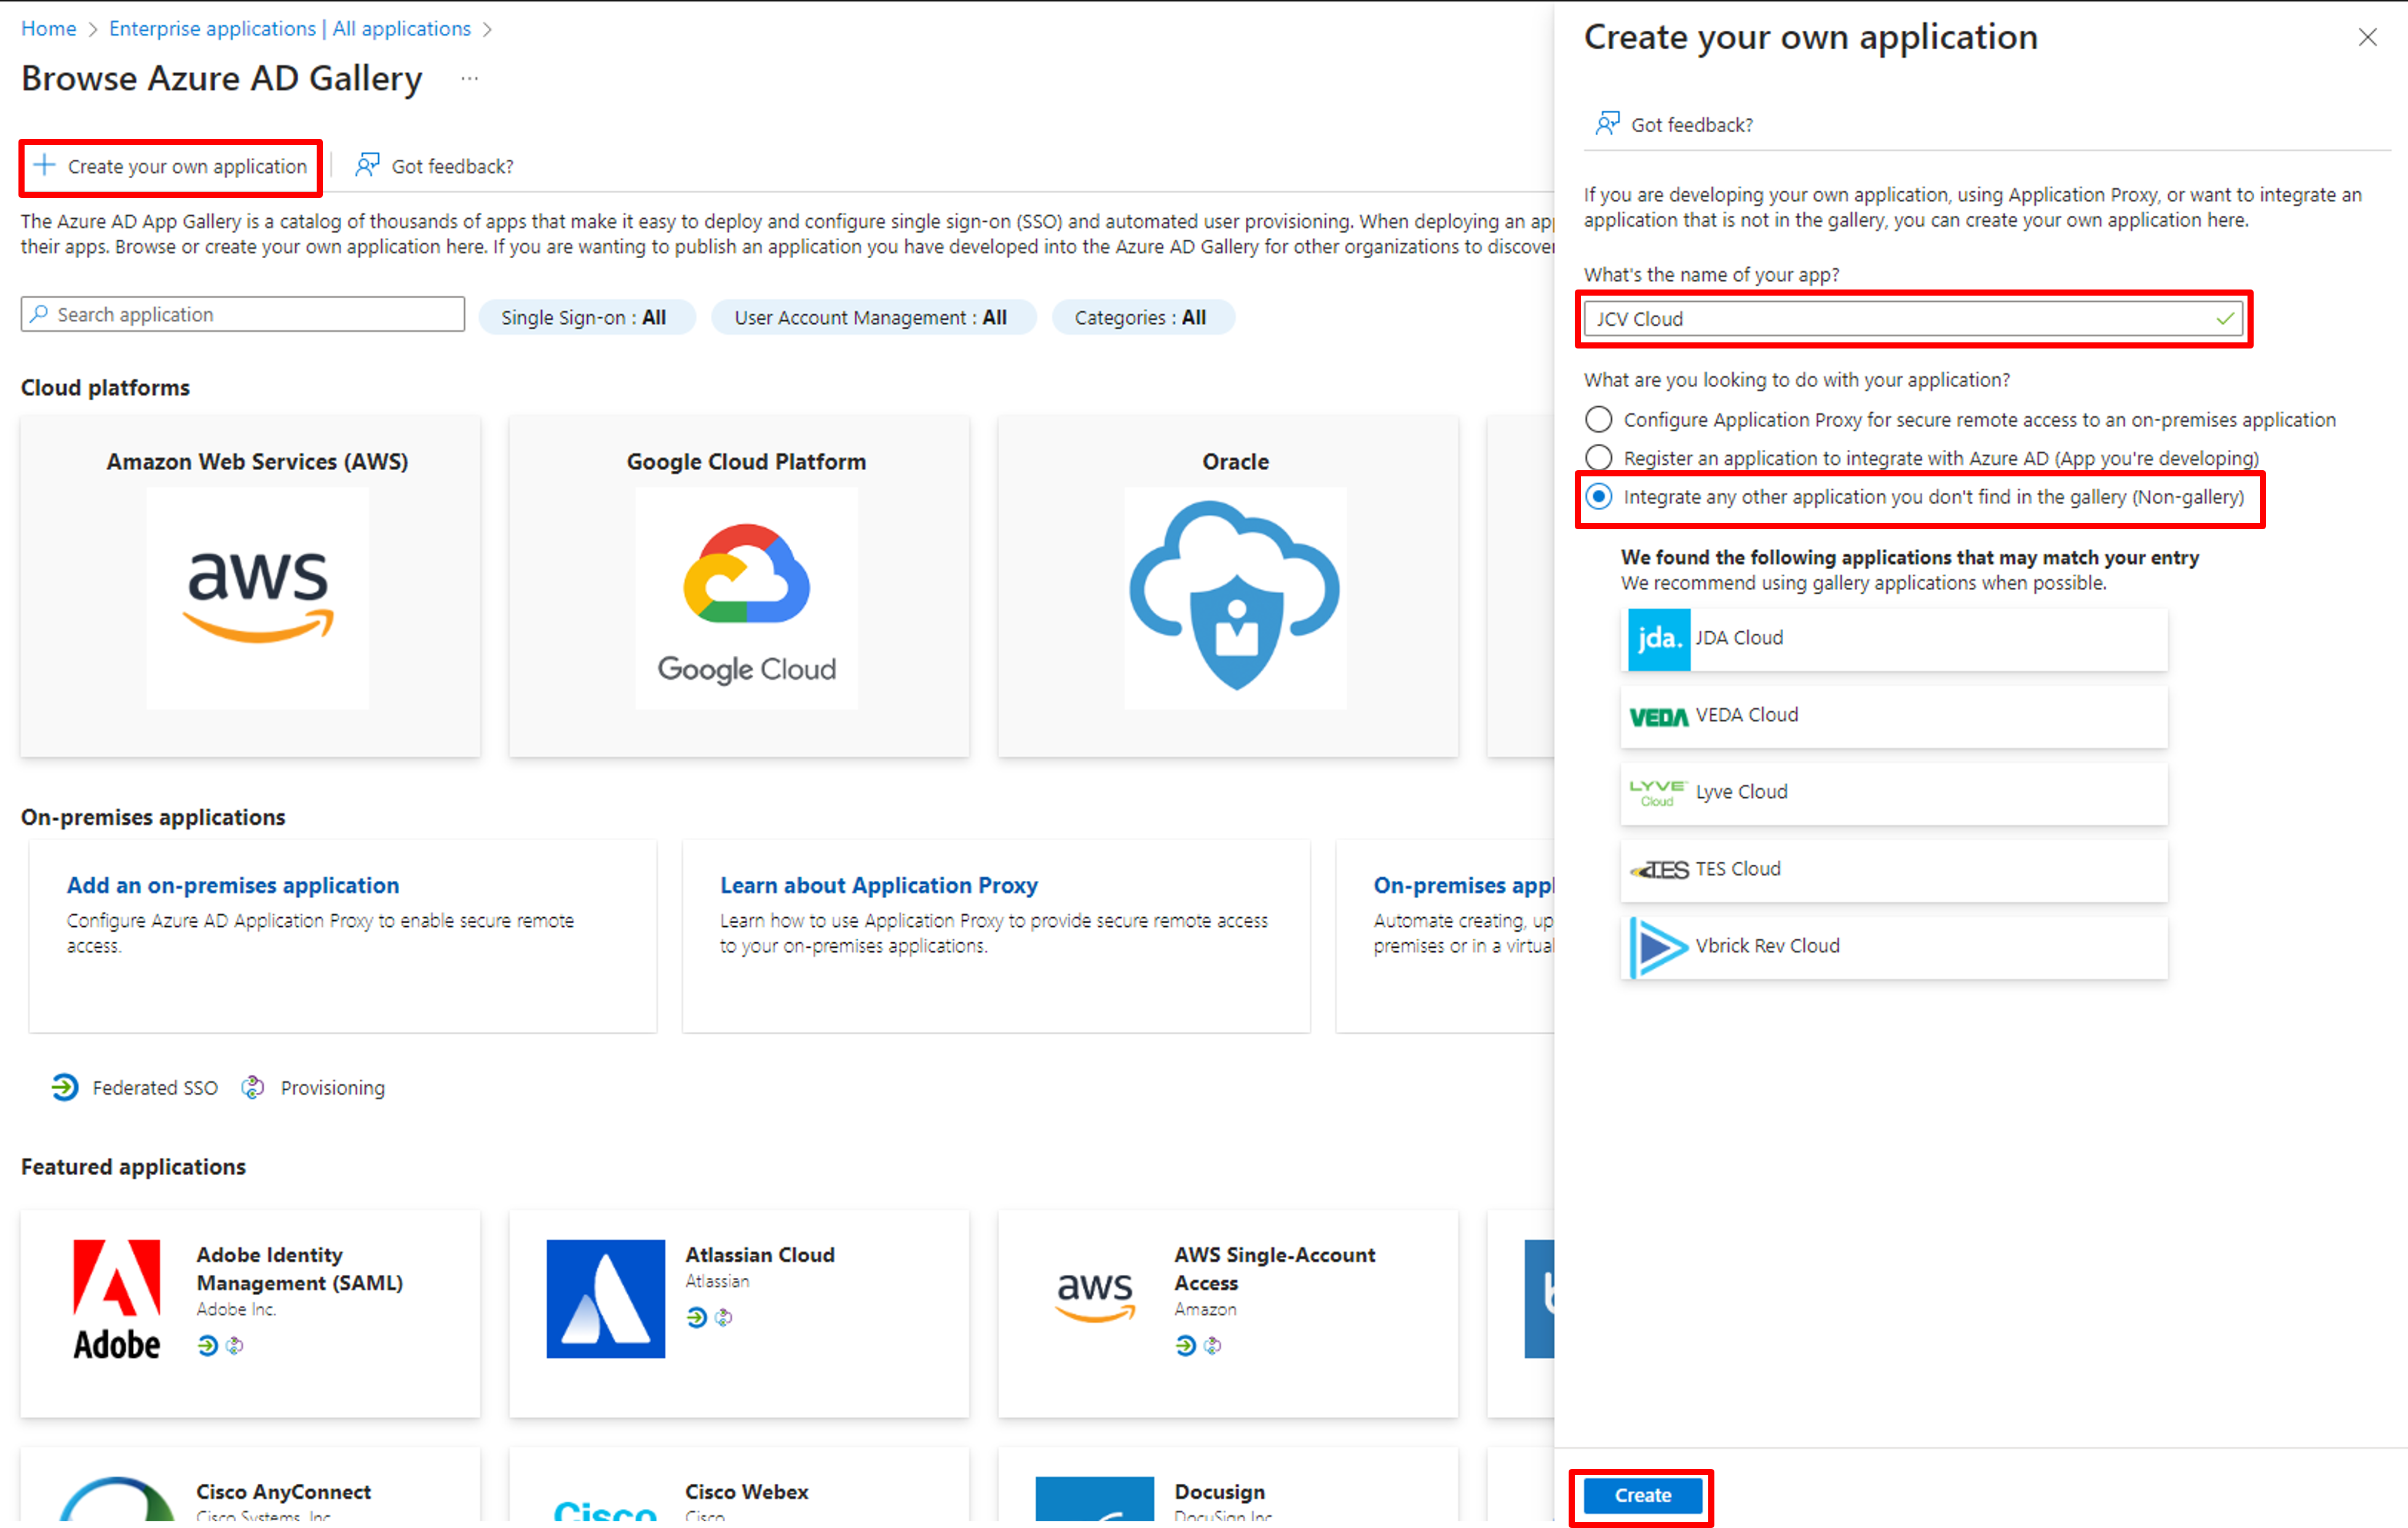Choose the TES Cloud suggestion
Image resolution: width=2408 pixels, height=1528 pixels.
tap(1893, 870)
